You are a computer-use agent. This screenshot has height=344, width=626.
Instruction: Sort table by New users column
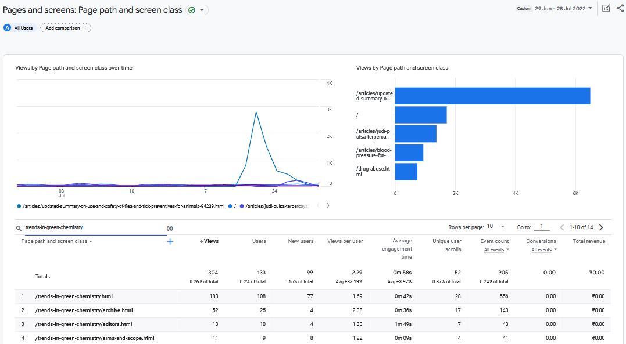301,241
